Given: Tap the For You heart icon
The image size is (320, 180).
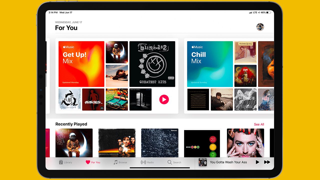Looking at the screenshot, I should point(88,162).
